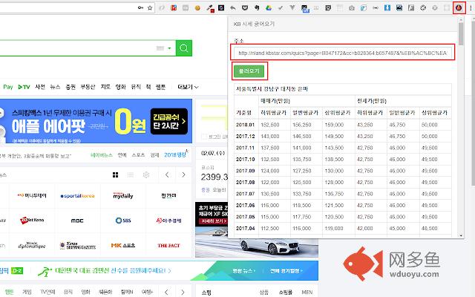The image size is (475, 297).
Task: Go to previous news stand page arrow
Action: click(x=167, y=174)
